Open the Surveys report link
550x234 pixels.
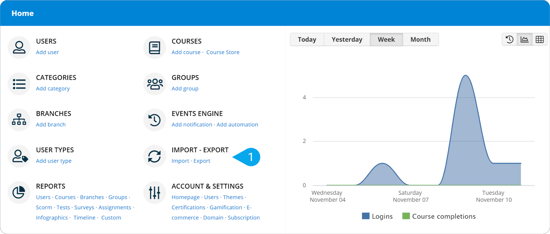tap(84, 208)
